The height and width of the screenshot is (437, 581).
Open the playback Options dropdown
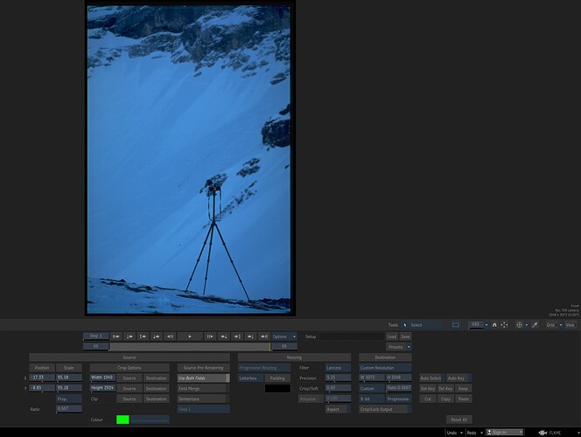(x=283, y=336)
